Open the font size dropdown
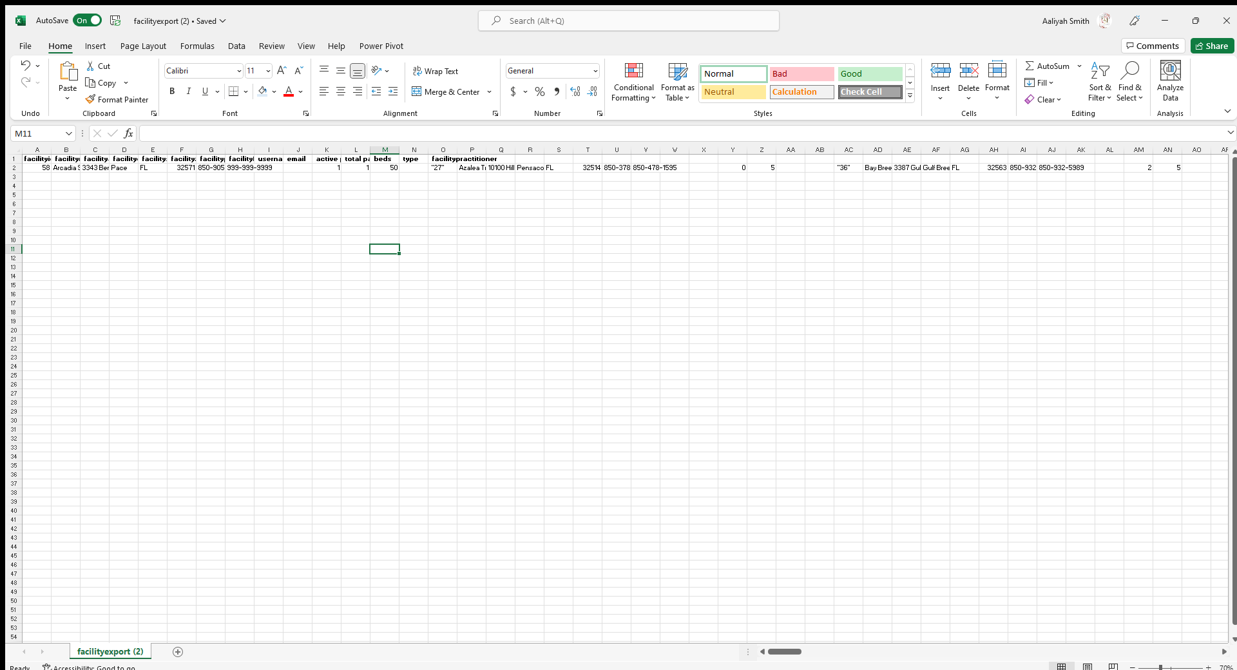The width and height of the screenshot is (1237, 670). pos(268,71)
